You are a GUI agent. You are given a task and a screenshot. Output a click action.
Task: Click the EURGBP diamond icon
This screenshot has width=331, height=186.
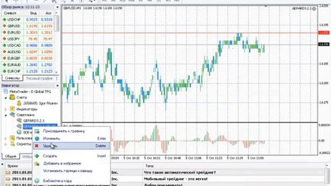pyautogui.click(x=4, y=58)
